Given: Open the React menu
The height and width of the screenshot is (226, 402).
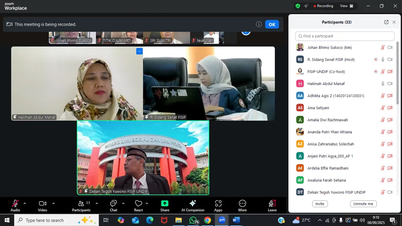Looking at the screenshot, I should click(138, 203).
